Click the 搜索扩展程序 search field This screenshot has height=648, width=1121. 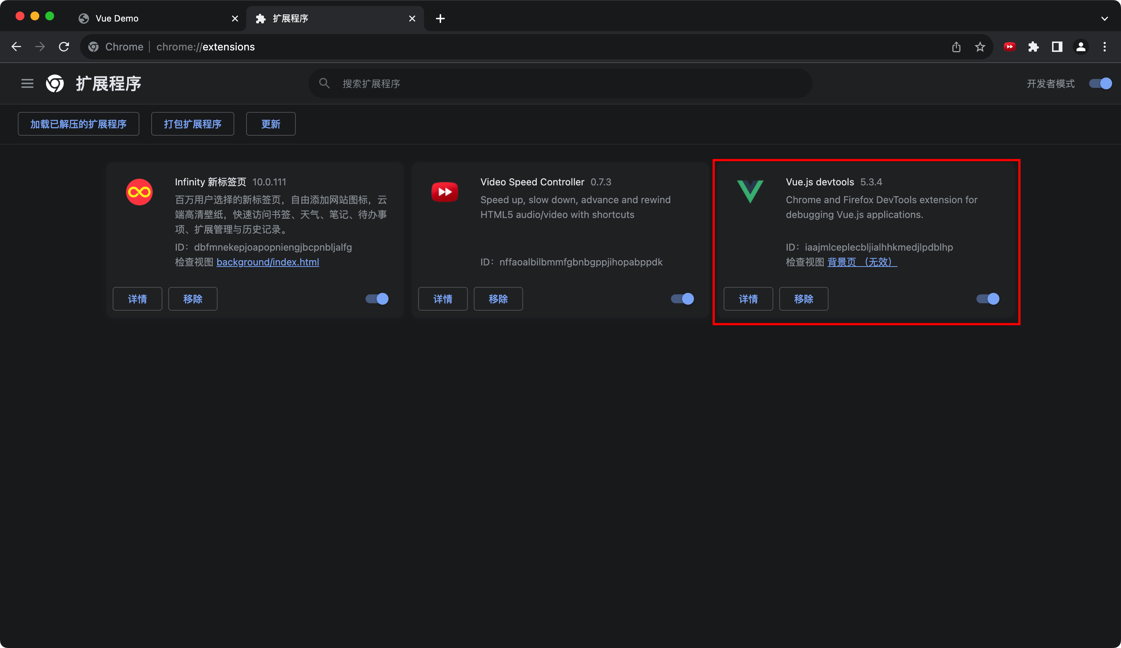[560, 84]
